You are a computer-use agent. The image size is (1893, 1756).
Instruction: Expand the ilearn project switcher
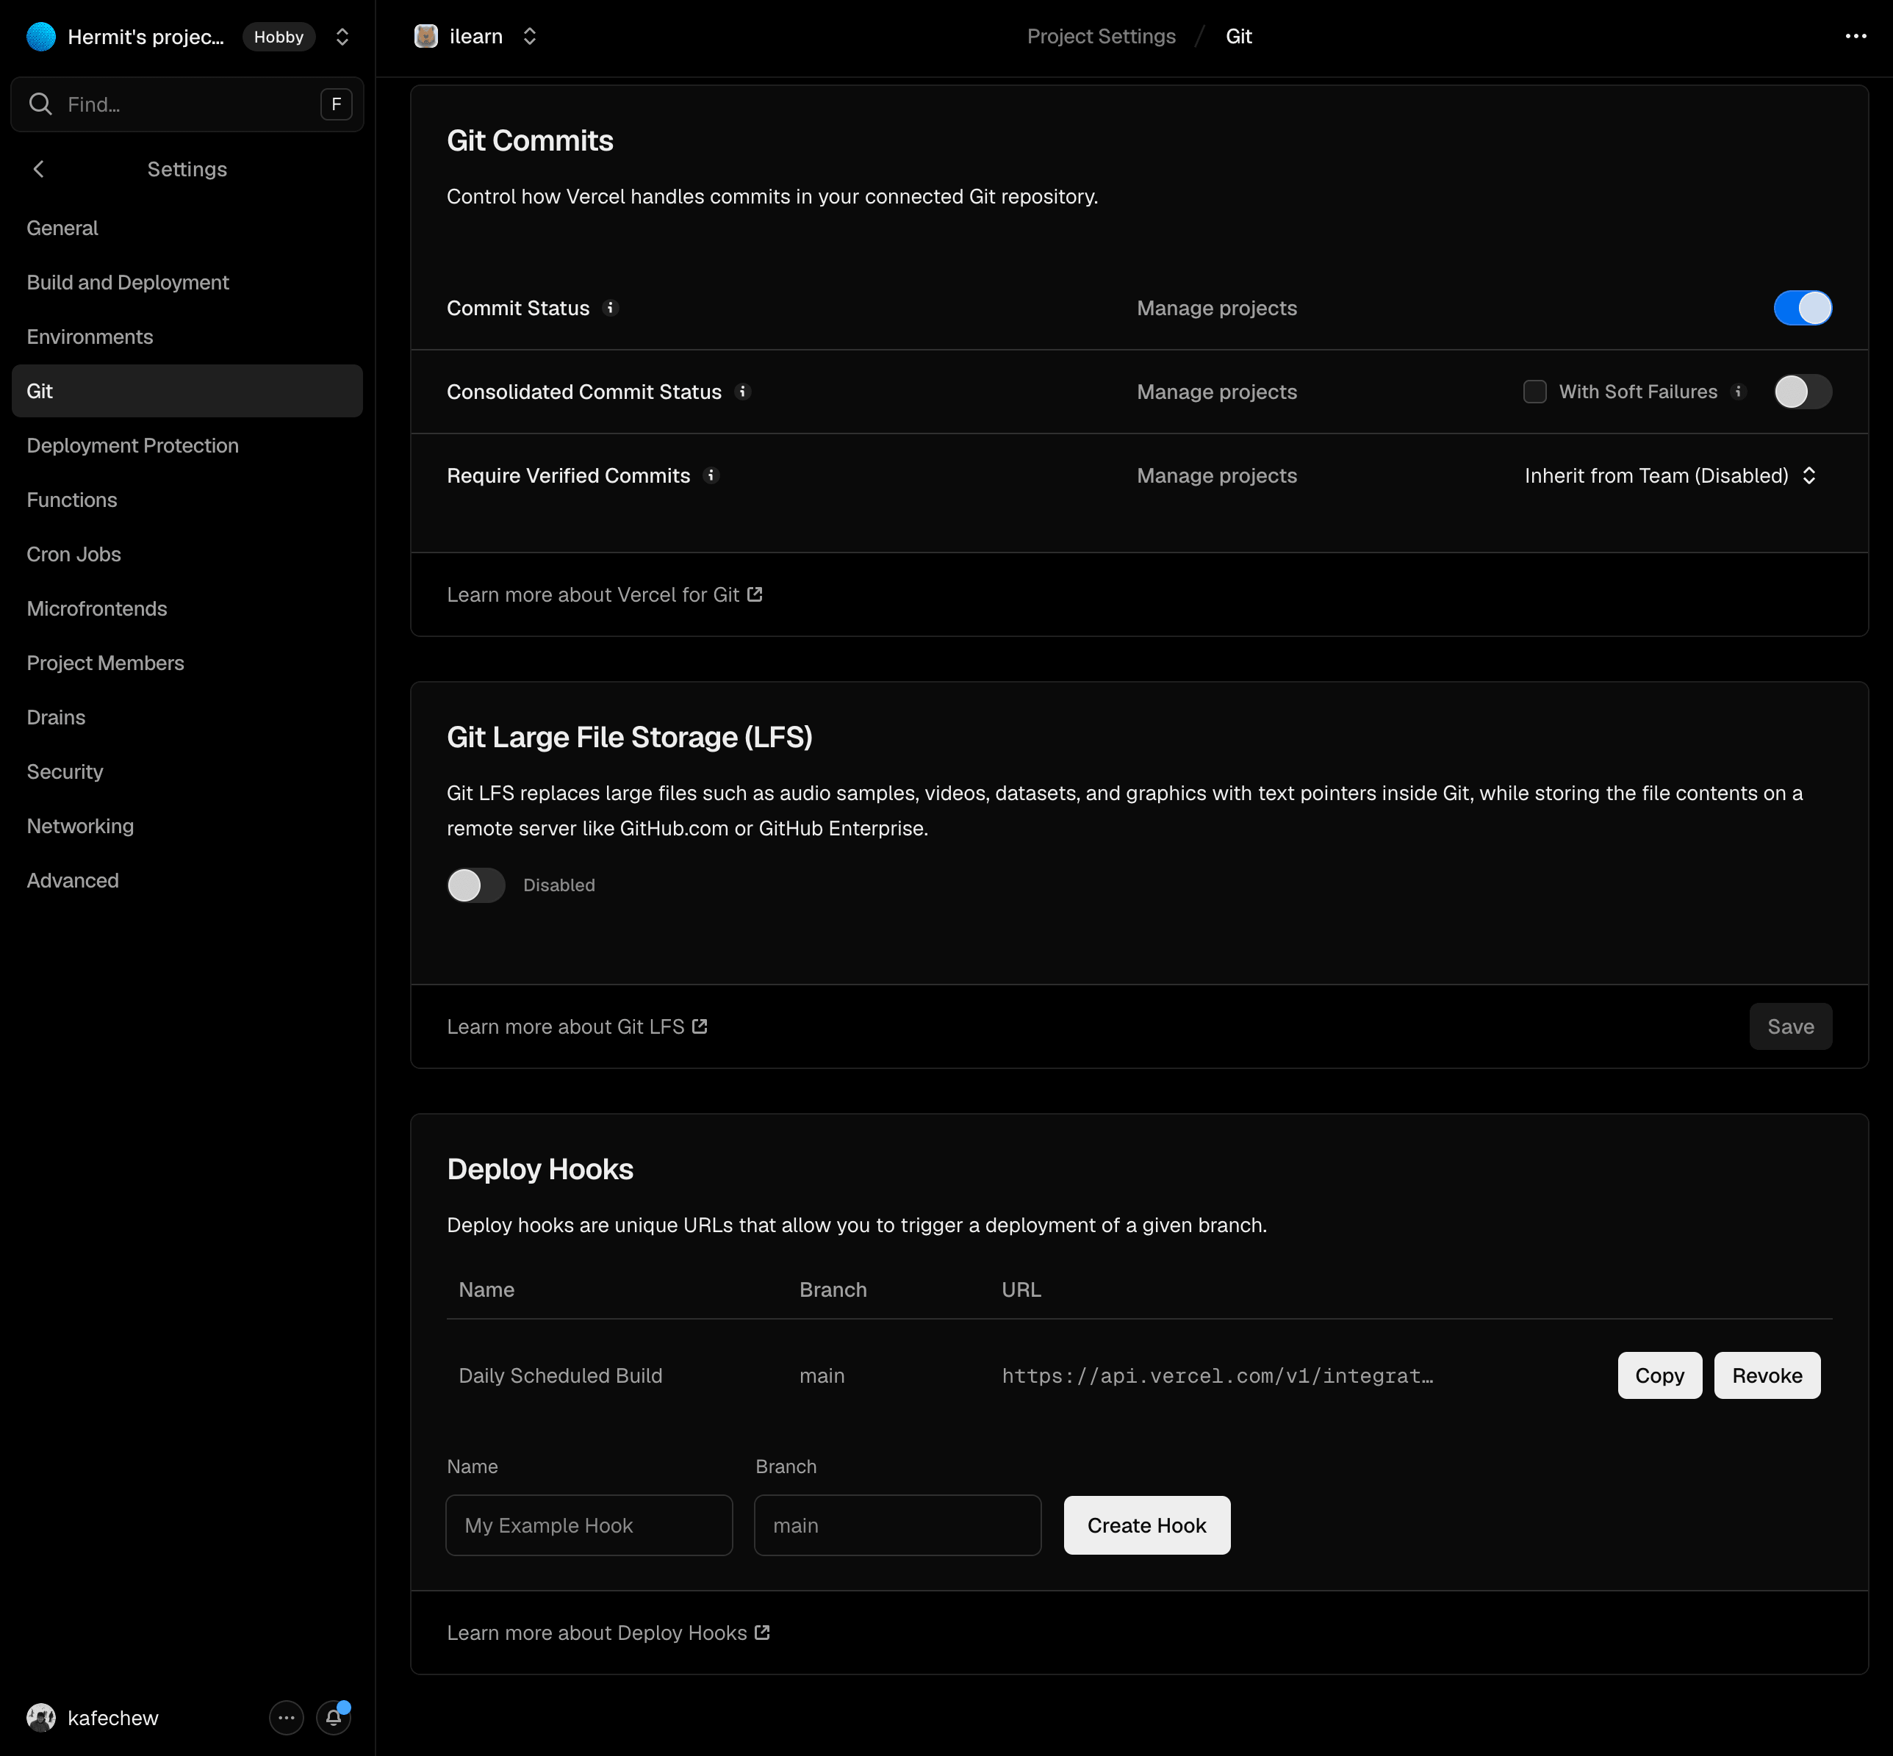529,36
